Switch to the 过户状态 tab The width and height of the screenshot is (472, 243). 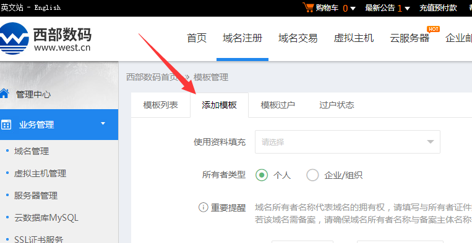337,105
